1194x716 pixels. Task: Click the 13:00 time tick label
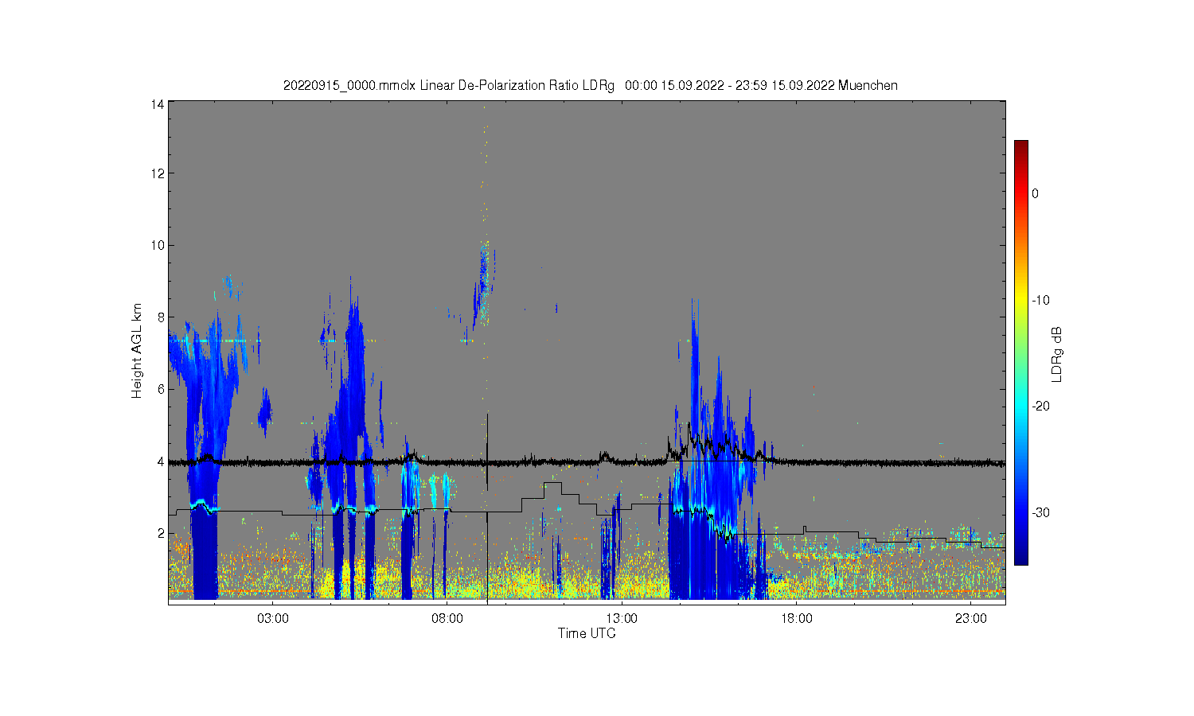[622, 618]
